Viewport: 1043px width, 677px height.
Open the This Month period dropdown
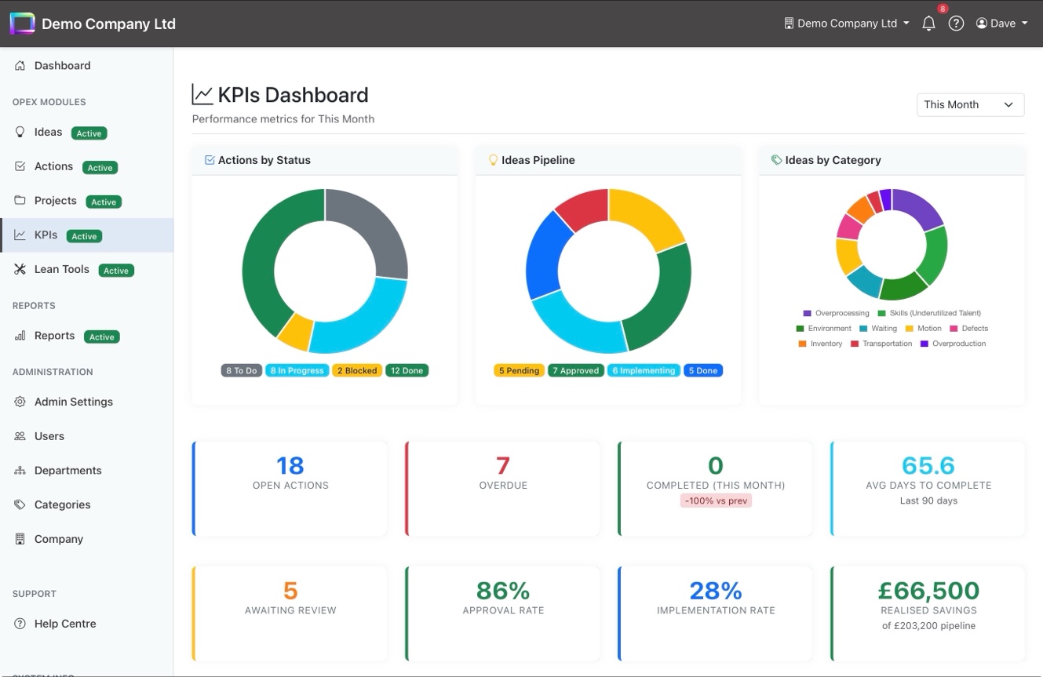[970, 104]
